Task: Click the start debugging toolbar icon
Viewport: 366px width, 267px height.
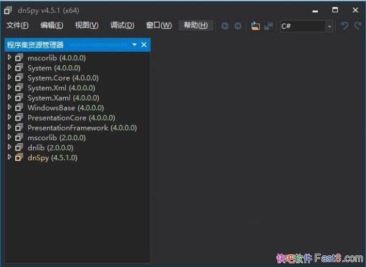Action: pos(268,26)
